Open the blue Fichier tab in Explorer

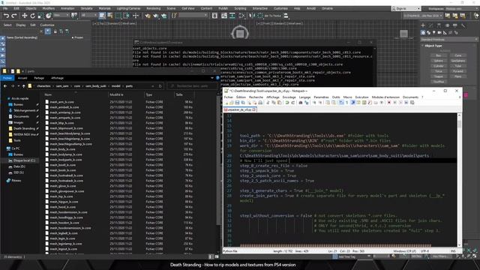coord(7,78)
